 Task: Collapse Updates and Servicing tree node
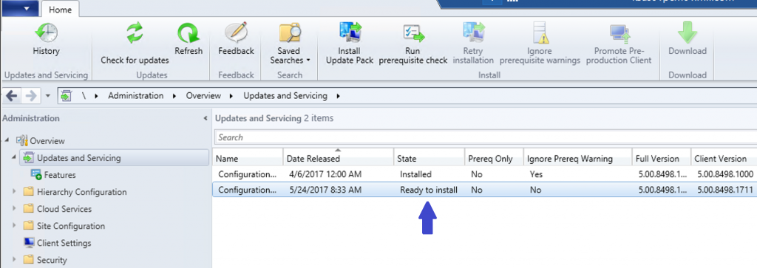click(x=15, y=157)
